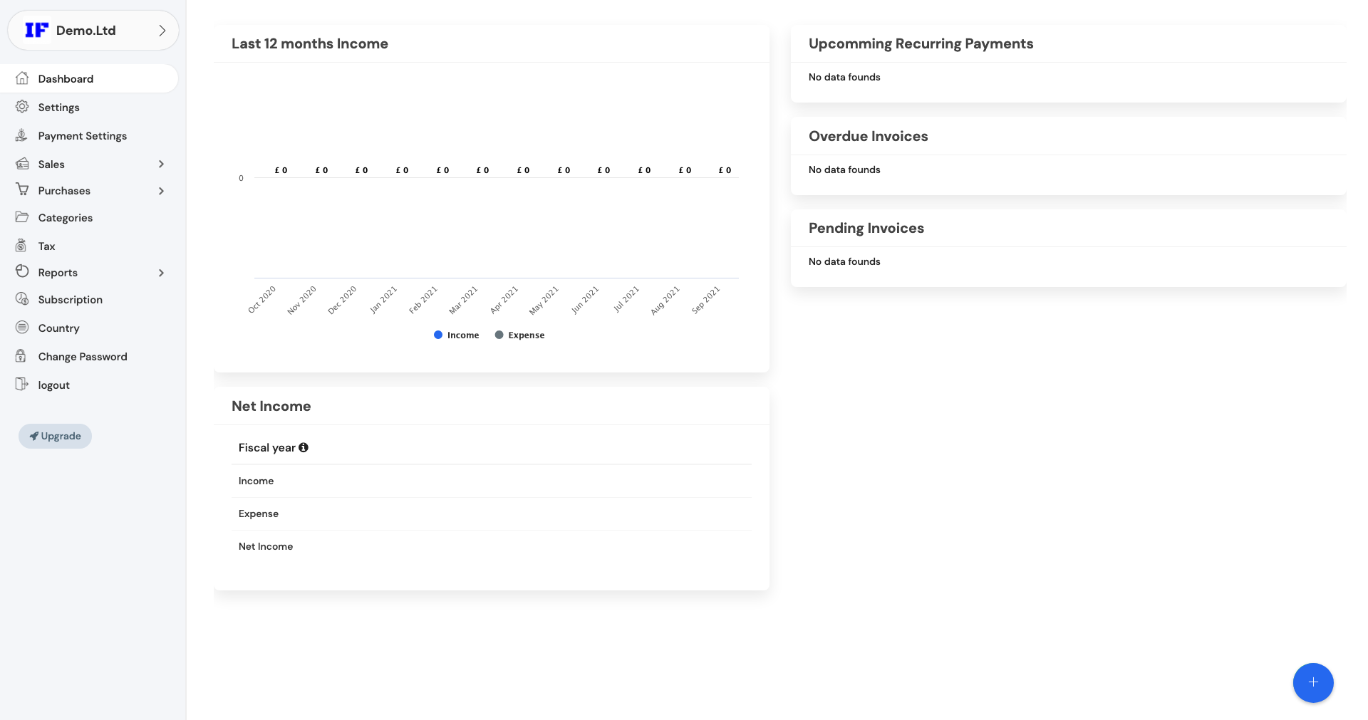This screenshot has width=1368, height=720.
Task: Click the Subscription icon
Action: (23, 299)
